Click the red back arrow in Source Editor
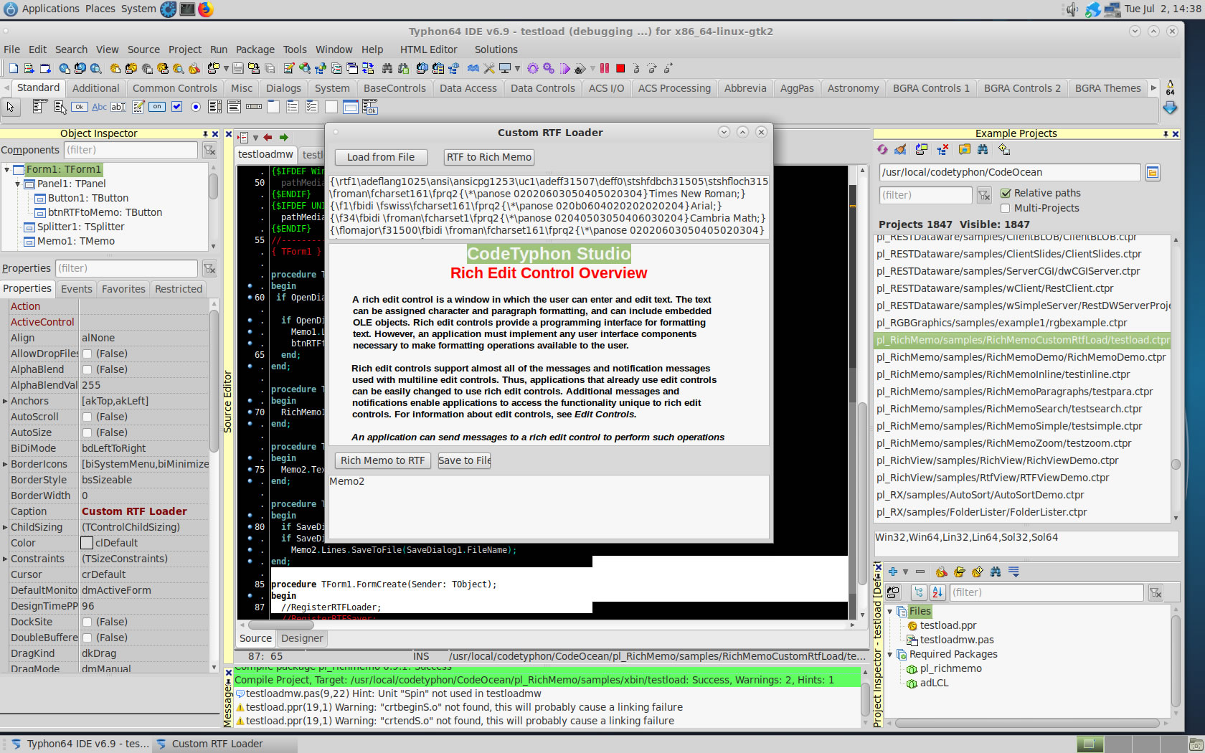The image size is (1205, 753). [268, 137]
